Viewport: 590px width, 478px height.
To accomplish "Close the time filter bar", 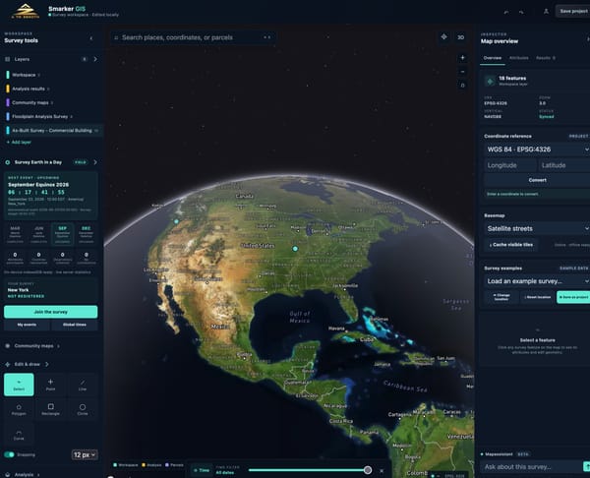I will click(382, 471).
